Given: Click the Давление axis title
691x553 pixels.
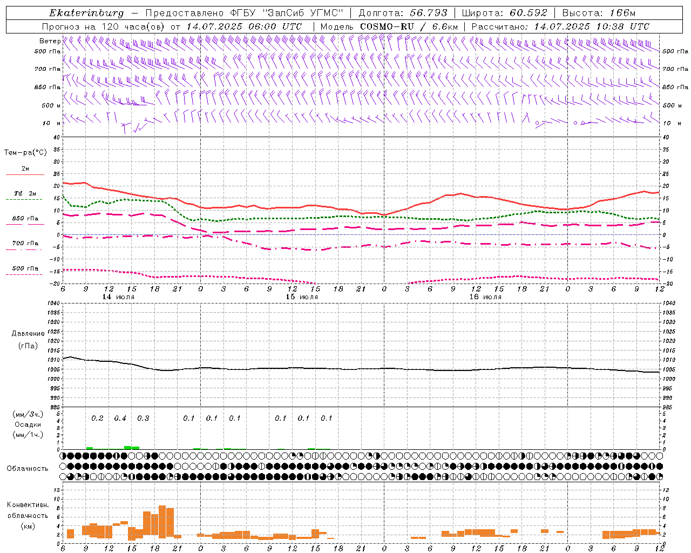Looking at the screenshot, I should click(28, 334).
